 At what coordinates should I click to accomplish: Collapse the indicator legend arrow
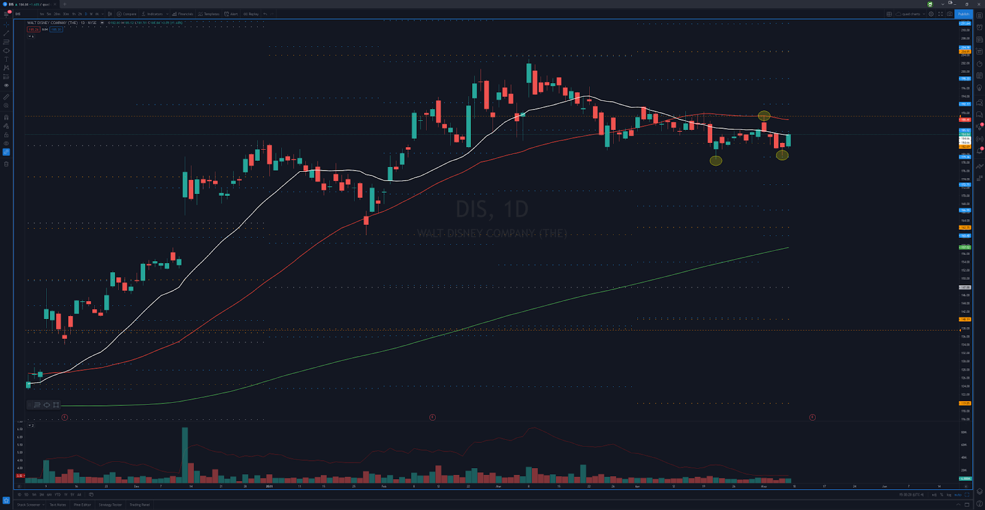click(x=30, y=36)
